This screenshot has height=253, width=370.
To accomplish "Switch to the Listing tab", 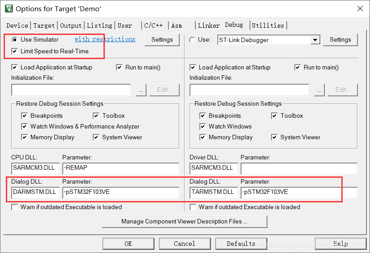I will tap(99, 26).
